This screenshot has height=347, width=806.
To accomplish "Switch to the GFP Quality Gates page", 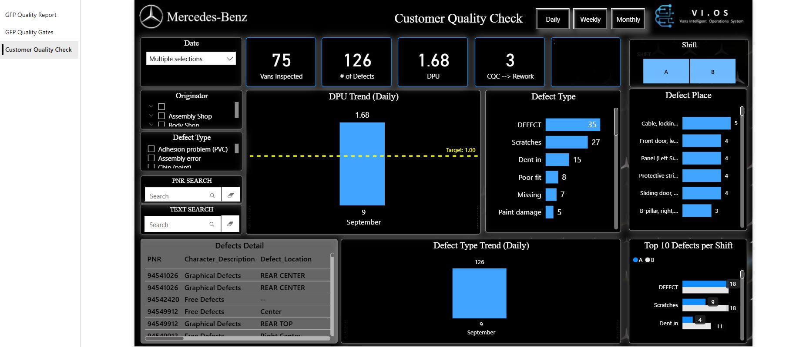I will (x=29, y=32).
